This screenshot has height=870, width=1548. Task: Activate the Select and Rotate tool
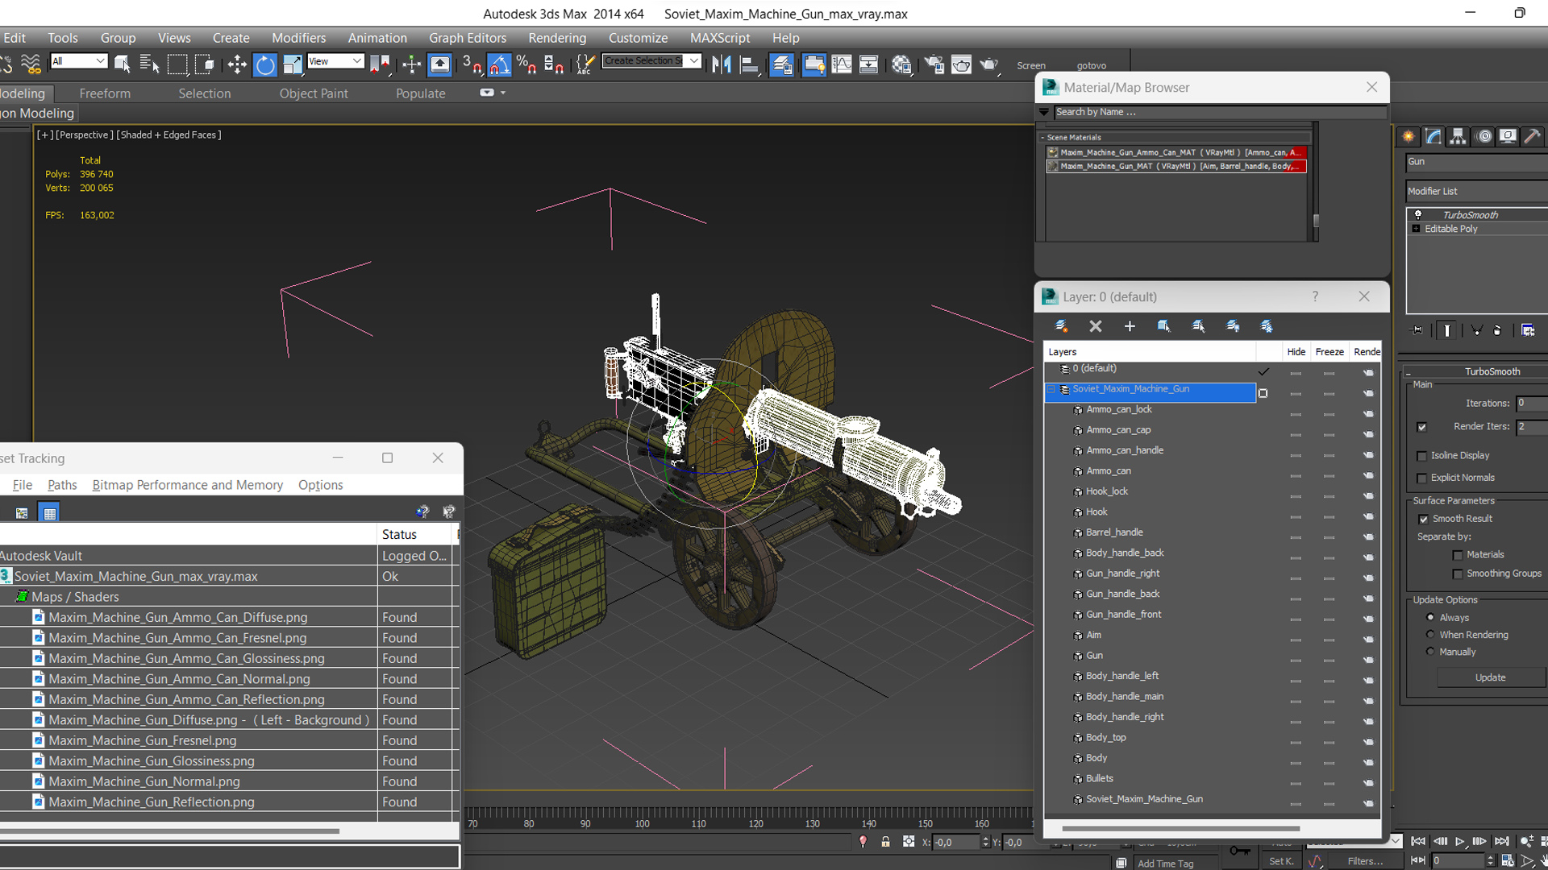(264, 64)
